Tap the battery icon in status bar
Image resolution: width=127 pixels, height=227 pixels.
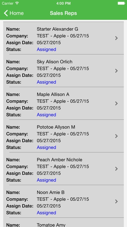coord(121,3)
